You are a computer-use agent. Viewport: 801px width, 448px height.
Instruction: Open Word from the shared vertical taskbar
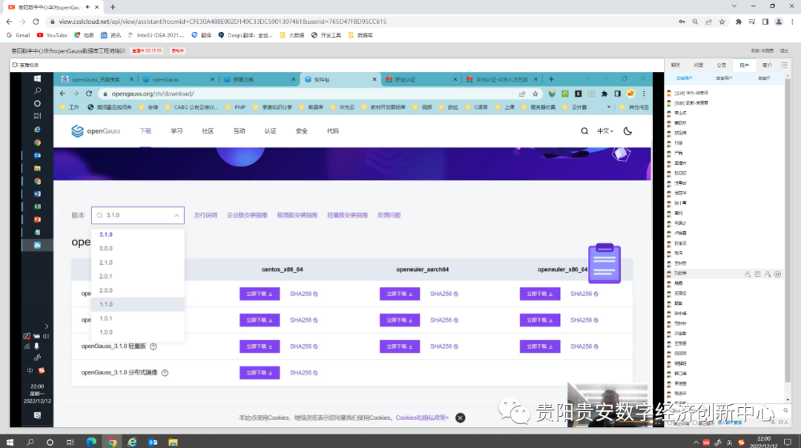pos(37,194)
